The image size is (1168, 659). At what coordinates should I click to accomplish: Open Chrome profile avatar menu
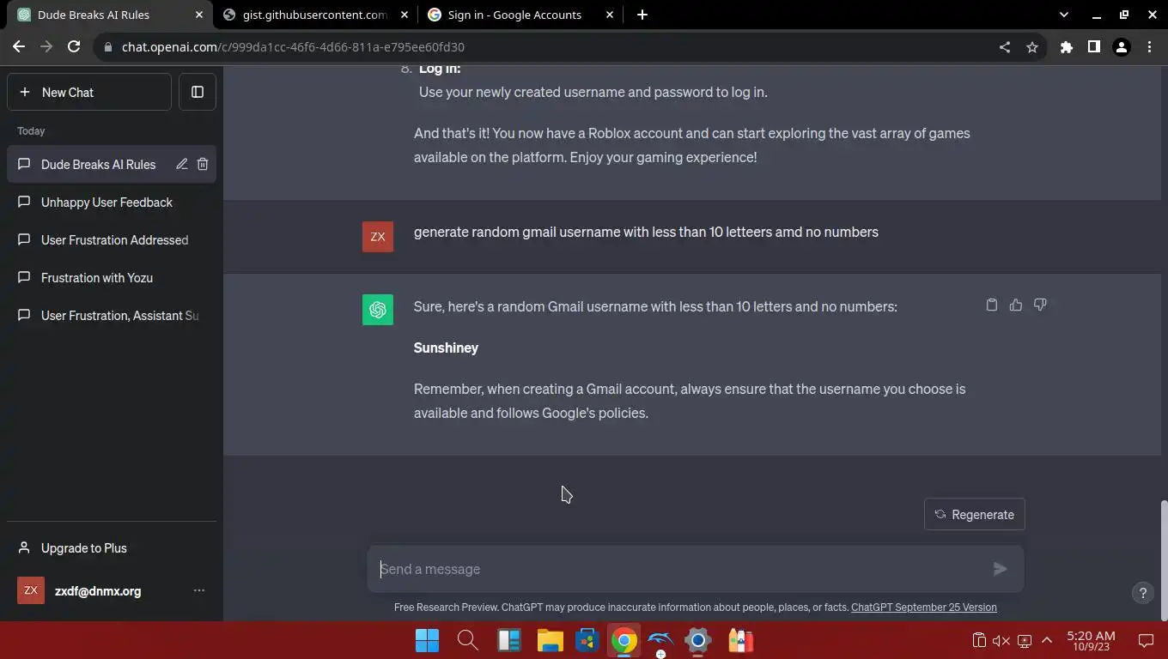click(1122, 47)
